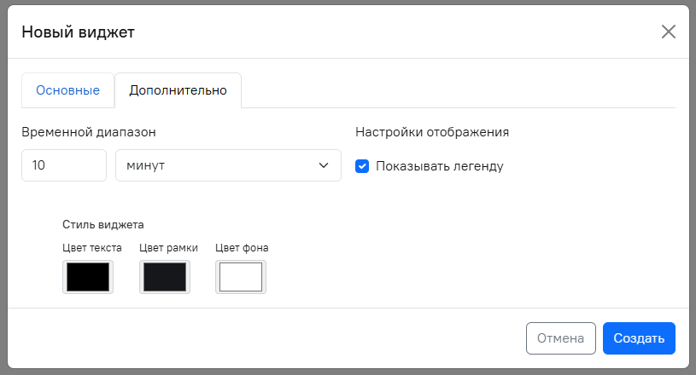Click the Цвет фона label
The image size is (696, 375).
[242, 248]
